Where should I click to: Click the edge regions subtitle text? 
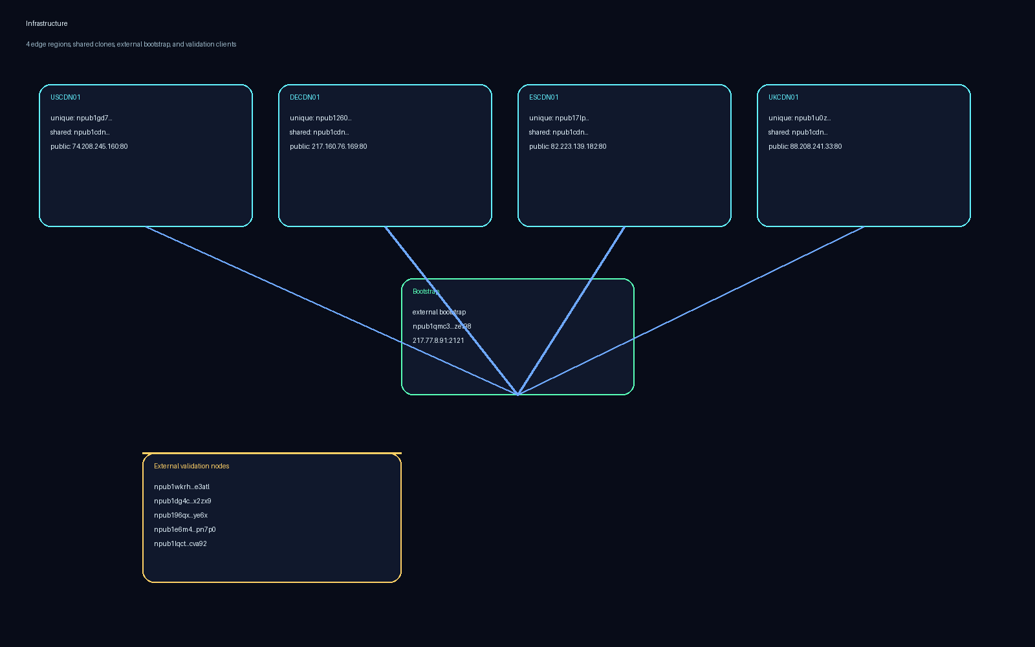(131, 44)
